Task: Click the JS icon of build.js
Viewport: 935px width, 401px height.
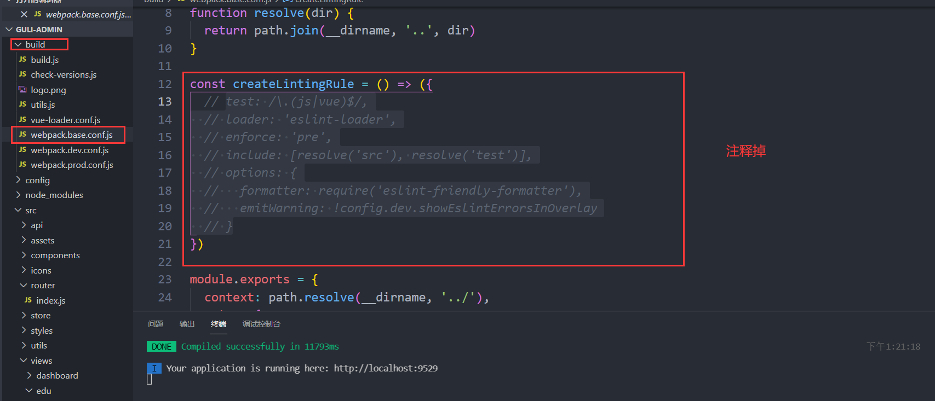Action: point(22,59)
